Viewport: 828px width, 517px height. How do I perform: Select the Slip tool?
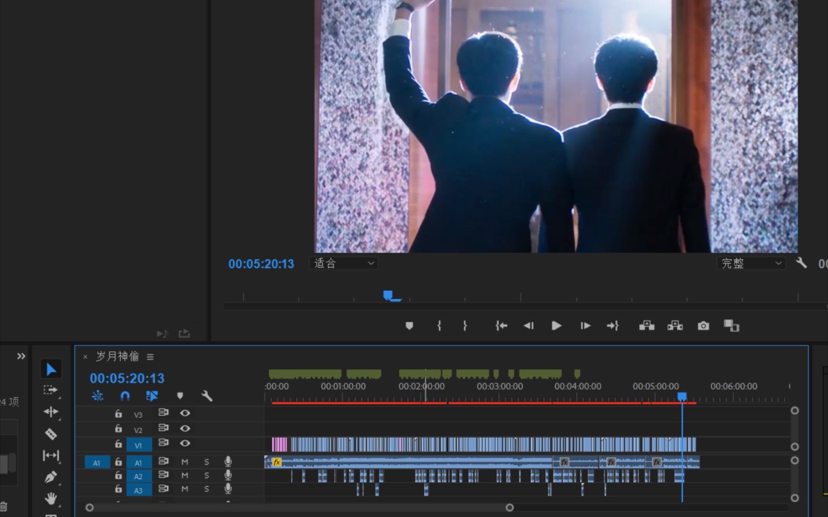point(51,455)
